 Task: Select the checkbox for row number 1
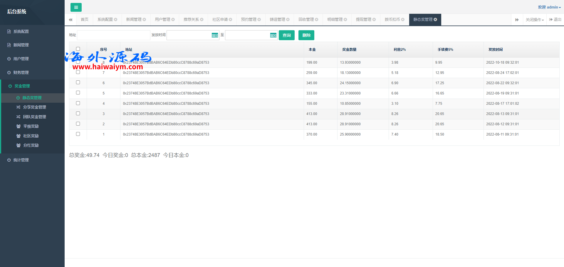[x=78, y=134]
